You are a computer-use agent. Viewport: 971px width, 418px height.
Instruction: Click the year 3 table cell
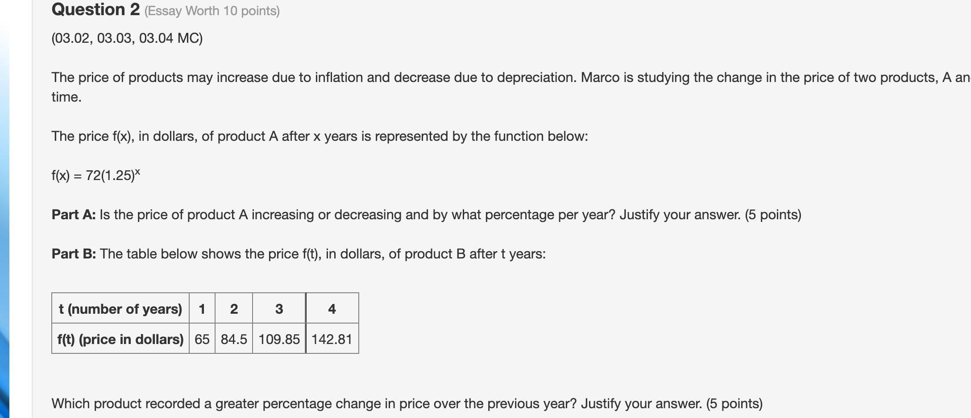(x=279, y=309)
